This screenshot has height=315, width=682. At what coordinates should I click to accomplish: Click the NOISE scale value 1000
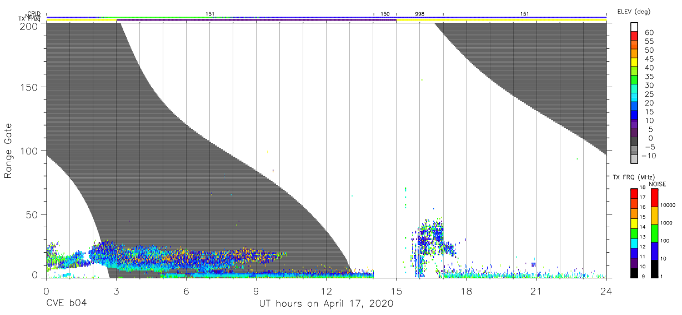pos(665,223)
